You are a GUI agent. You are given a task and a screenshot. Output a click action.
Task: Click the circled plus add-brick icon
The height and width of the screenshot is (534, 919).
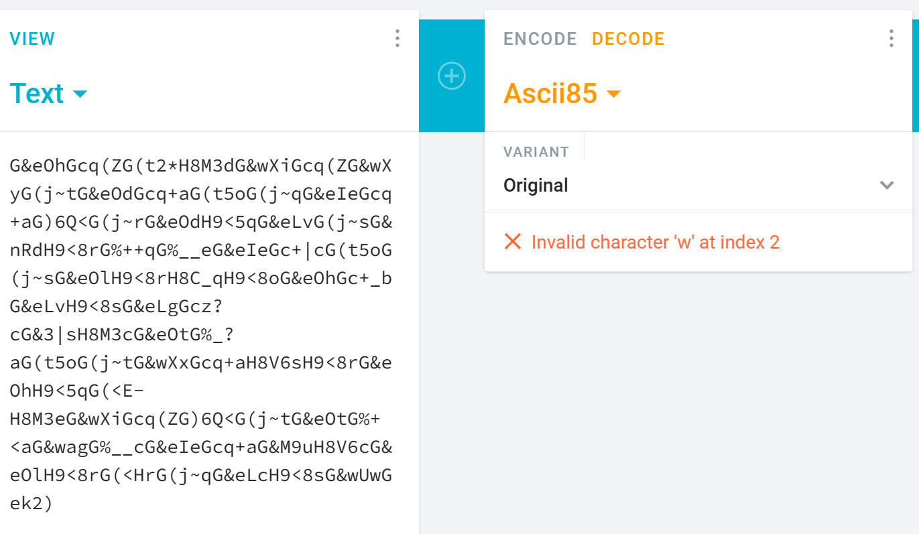click(x=452, y=76)
